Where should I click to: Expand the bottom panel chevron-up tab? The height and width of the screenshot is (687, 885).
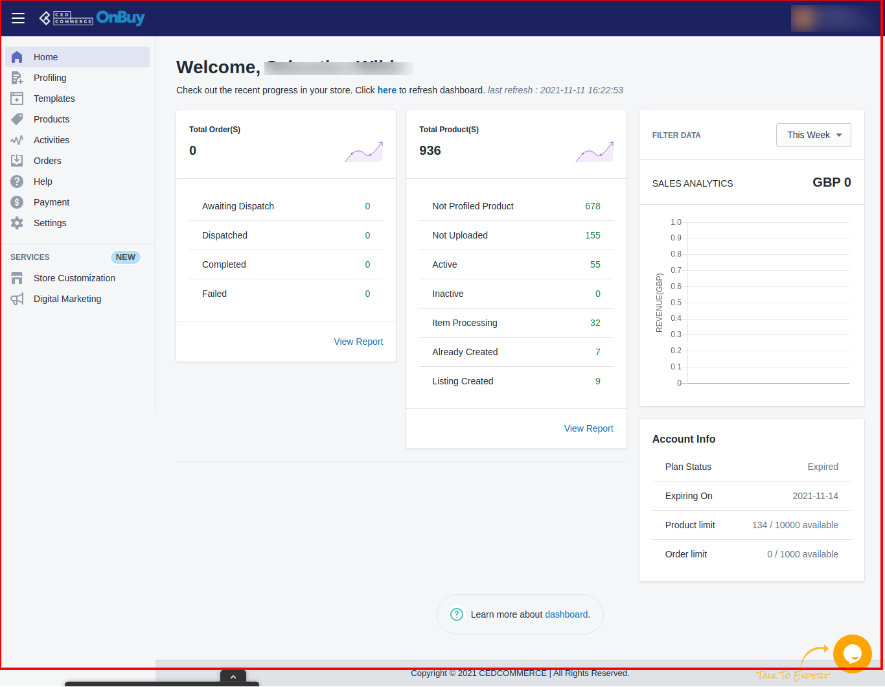(233, 677)
